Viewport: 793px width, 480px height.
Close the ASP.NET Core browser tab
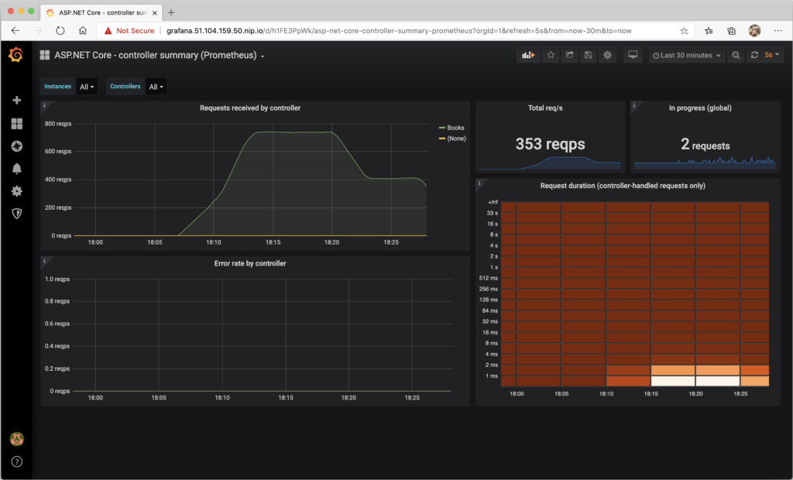pyautogui.click(x=155, y=12)
